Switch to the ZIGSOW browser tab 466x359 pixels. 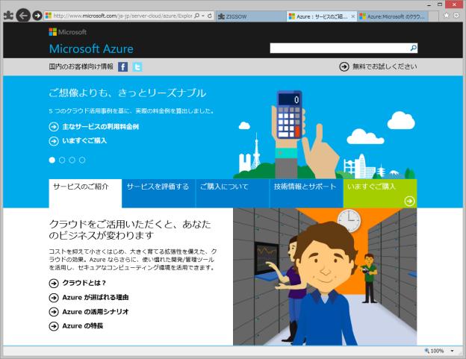pos(249,15)
